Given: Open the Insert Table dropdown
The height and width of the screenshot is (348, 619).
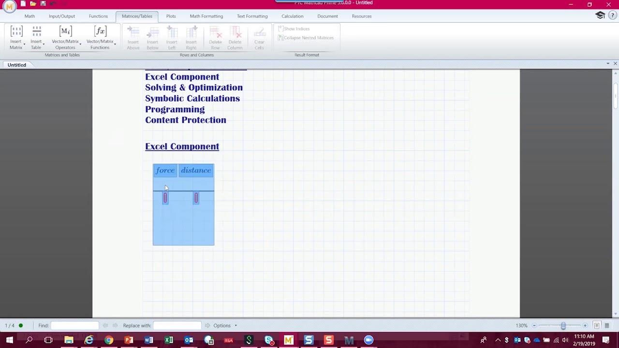Looking at the screenshot, I should coord(37,38).
